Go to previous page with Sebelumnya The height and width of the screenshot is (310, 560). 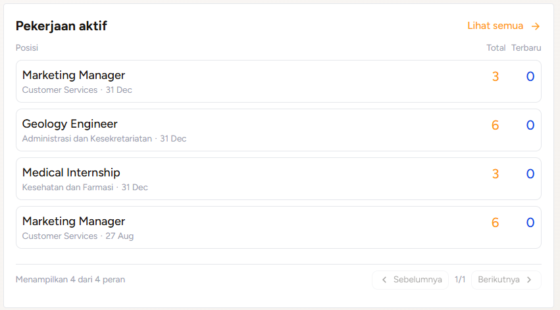click(x=410, y=280)
